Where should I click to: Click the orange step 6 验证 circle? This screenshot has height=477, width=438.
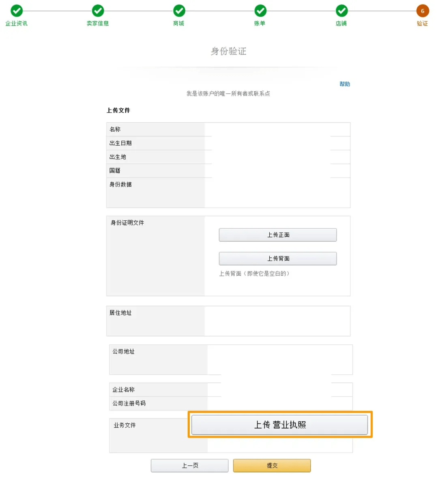[x=422, y=11]
